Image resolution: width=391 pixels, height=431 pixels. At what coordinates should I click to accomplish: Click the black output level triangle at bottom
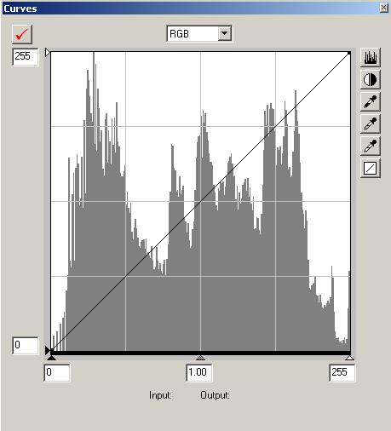coord(48,350)
